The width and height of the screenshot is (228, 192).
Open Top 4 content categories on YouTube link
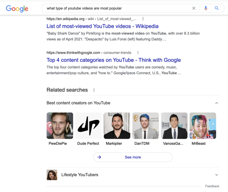pyautogui.click(x=114, y=60)
